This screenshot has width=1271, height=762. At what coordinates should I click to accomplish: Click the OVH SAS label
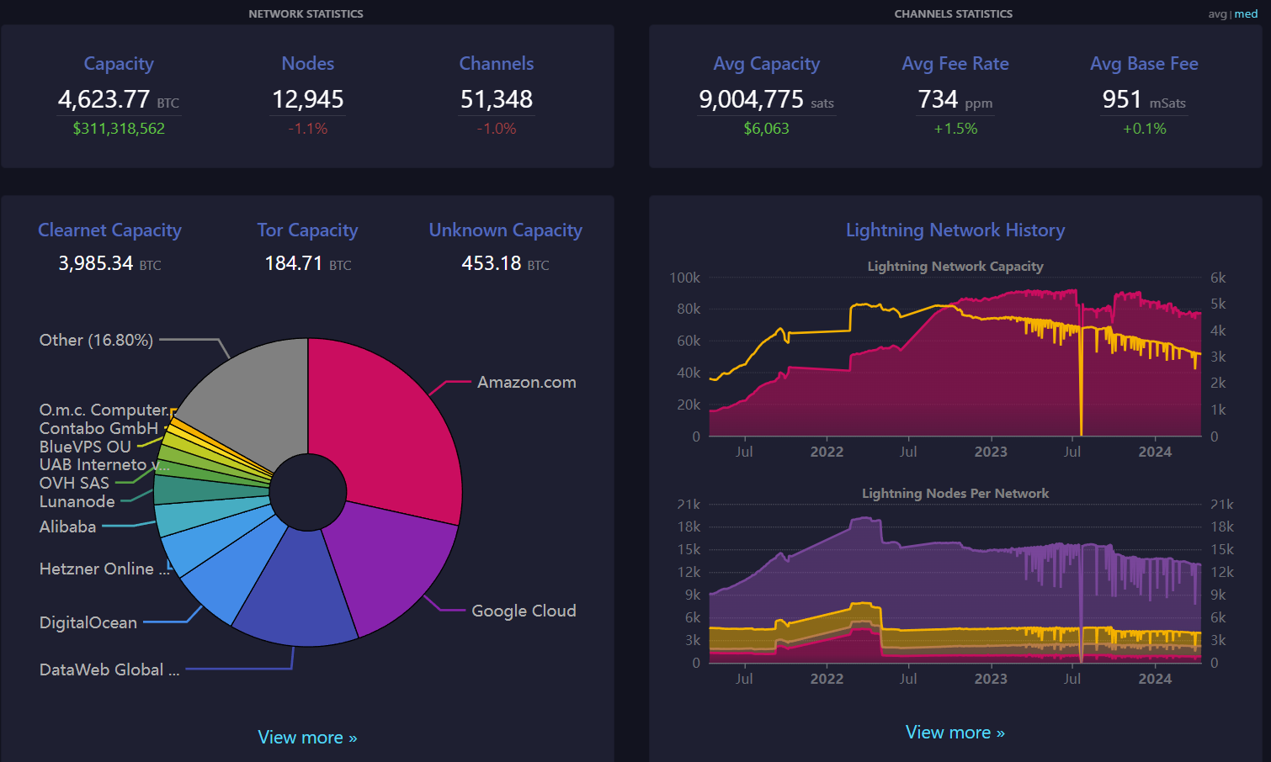[74, 484]
